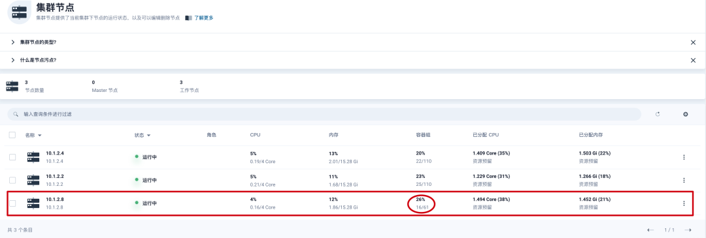Click 共 3 个条目 footer text
The width and height of the screenshot is (706, 238).
pos(20,230)
